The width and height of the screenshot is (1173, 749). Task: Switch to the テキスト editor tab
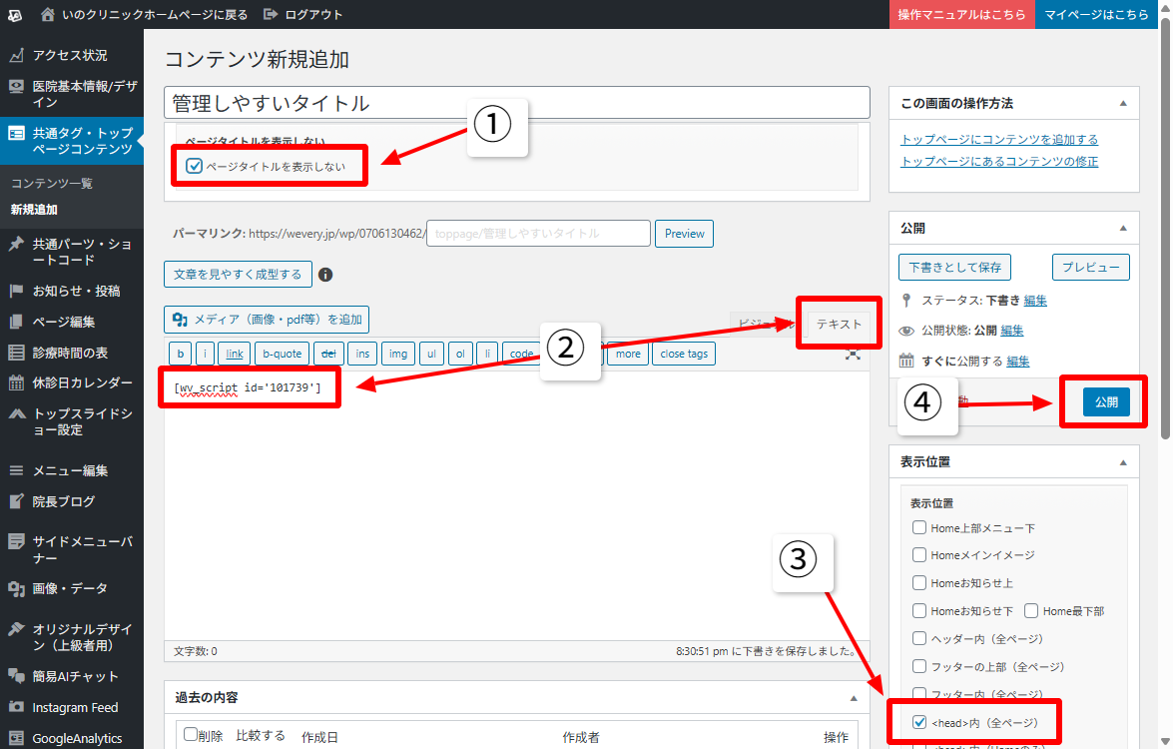tap(839, 324)
